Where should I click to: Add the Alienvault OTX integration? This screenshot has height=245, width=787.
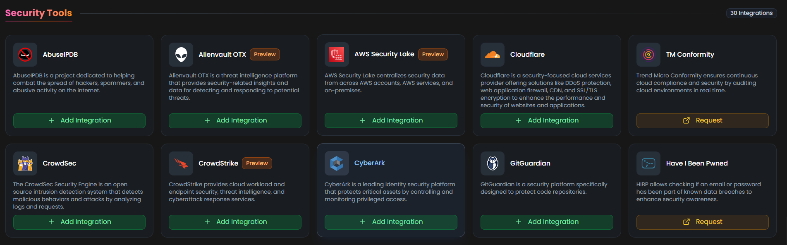point(235,120)
